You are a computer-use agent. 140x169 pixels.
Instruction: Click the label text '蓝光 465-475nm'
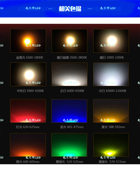72,127
